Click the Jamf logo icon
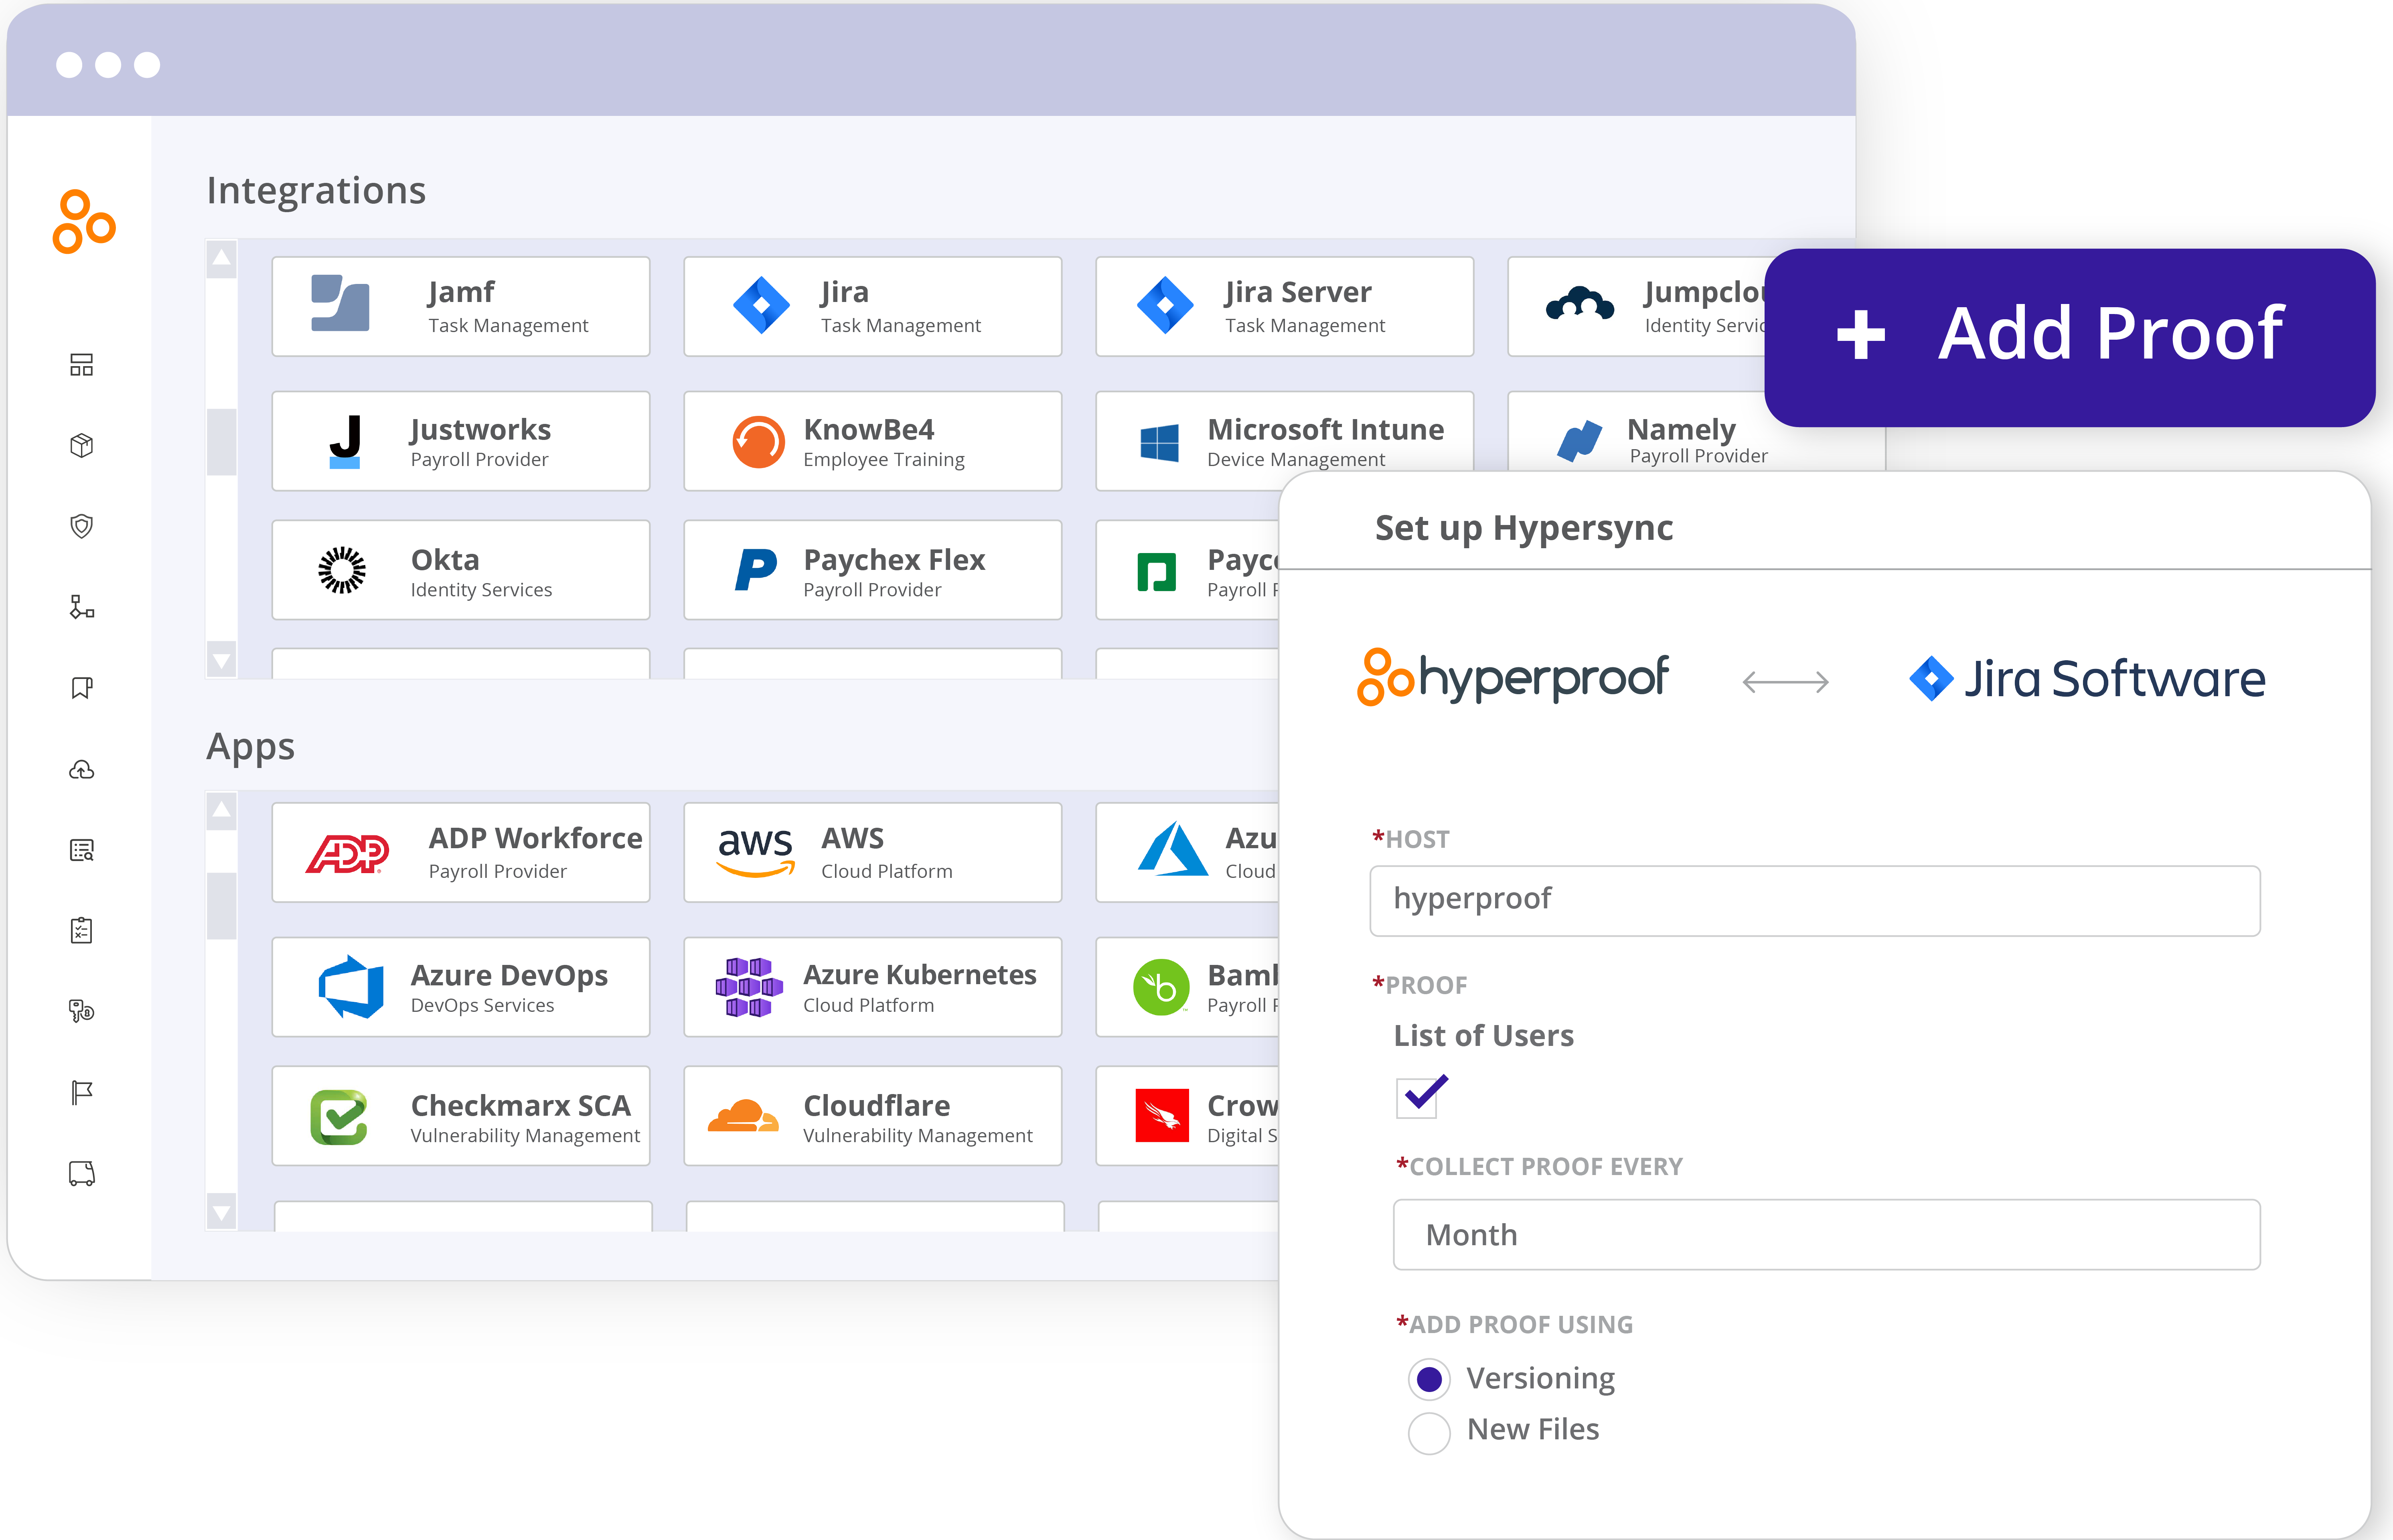 (x=340, y=303)
